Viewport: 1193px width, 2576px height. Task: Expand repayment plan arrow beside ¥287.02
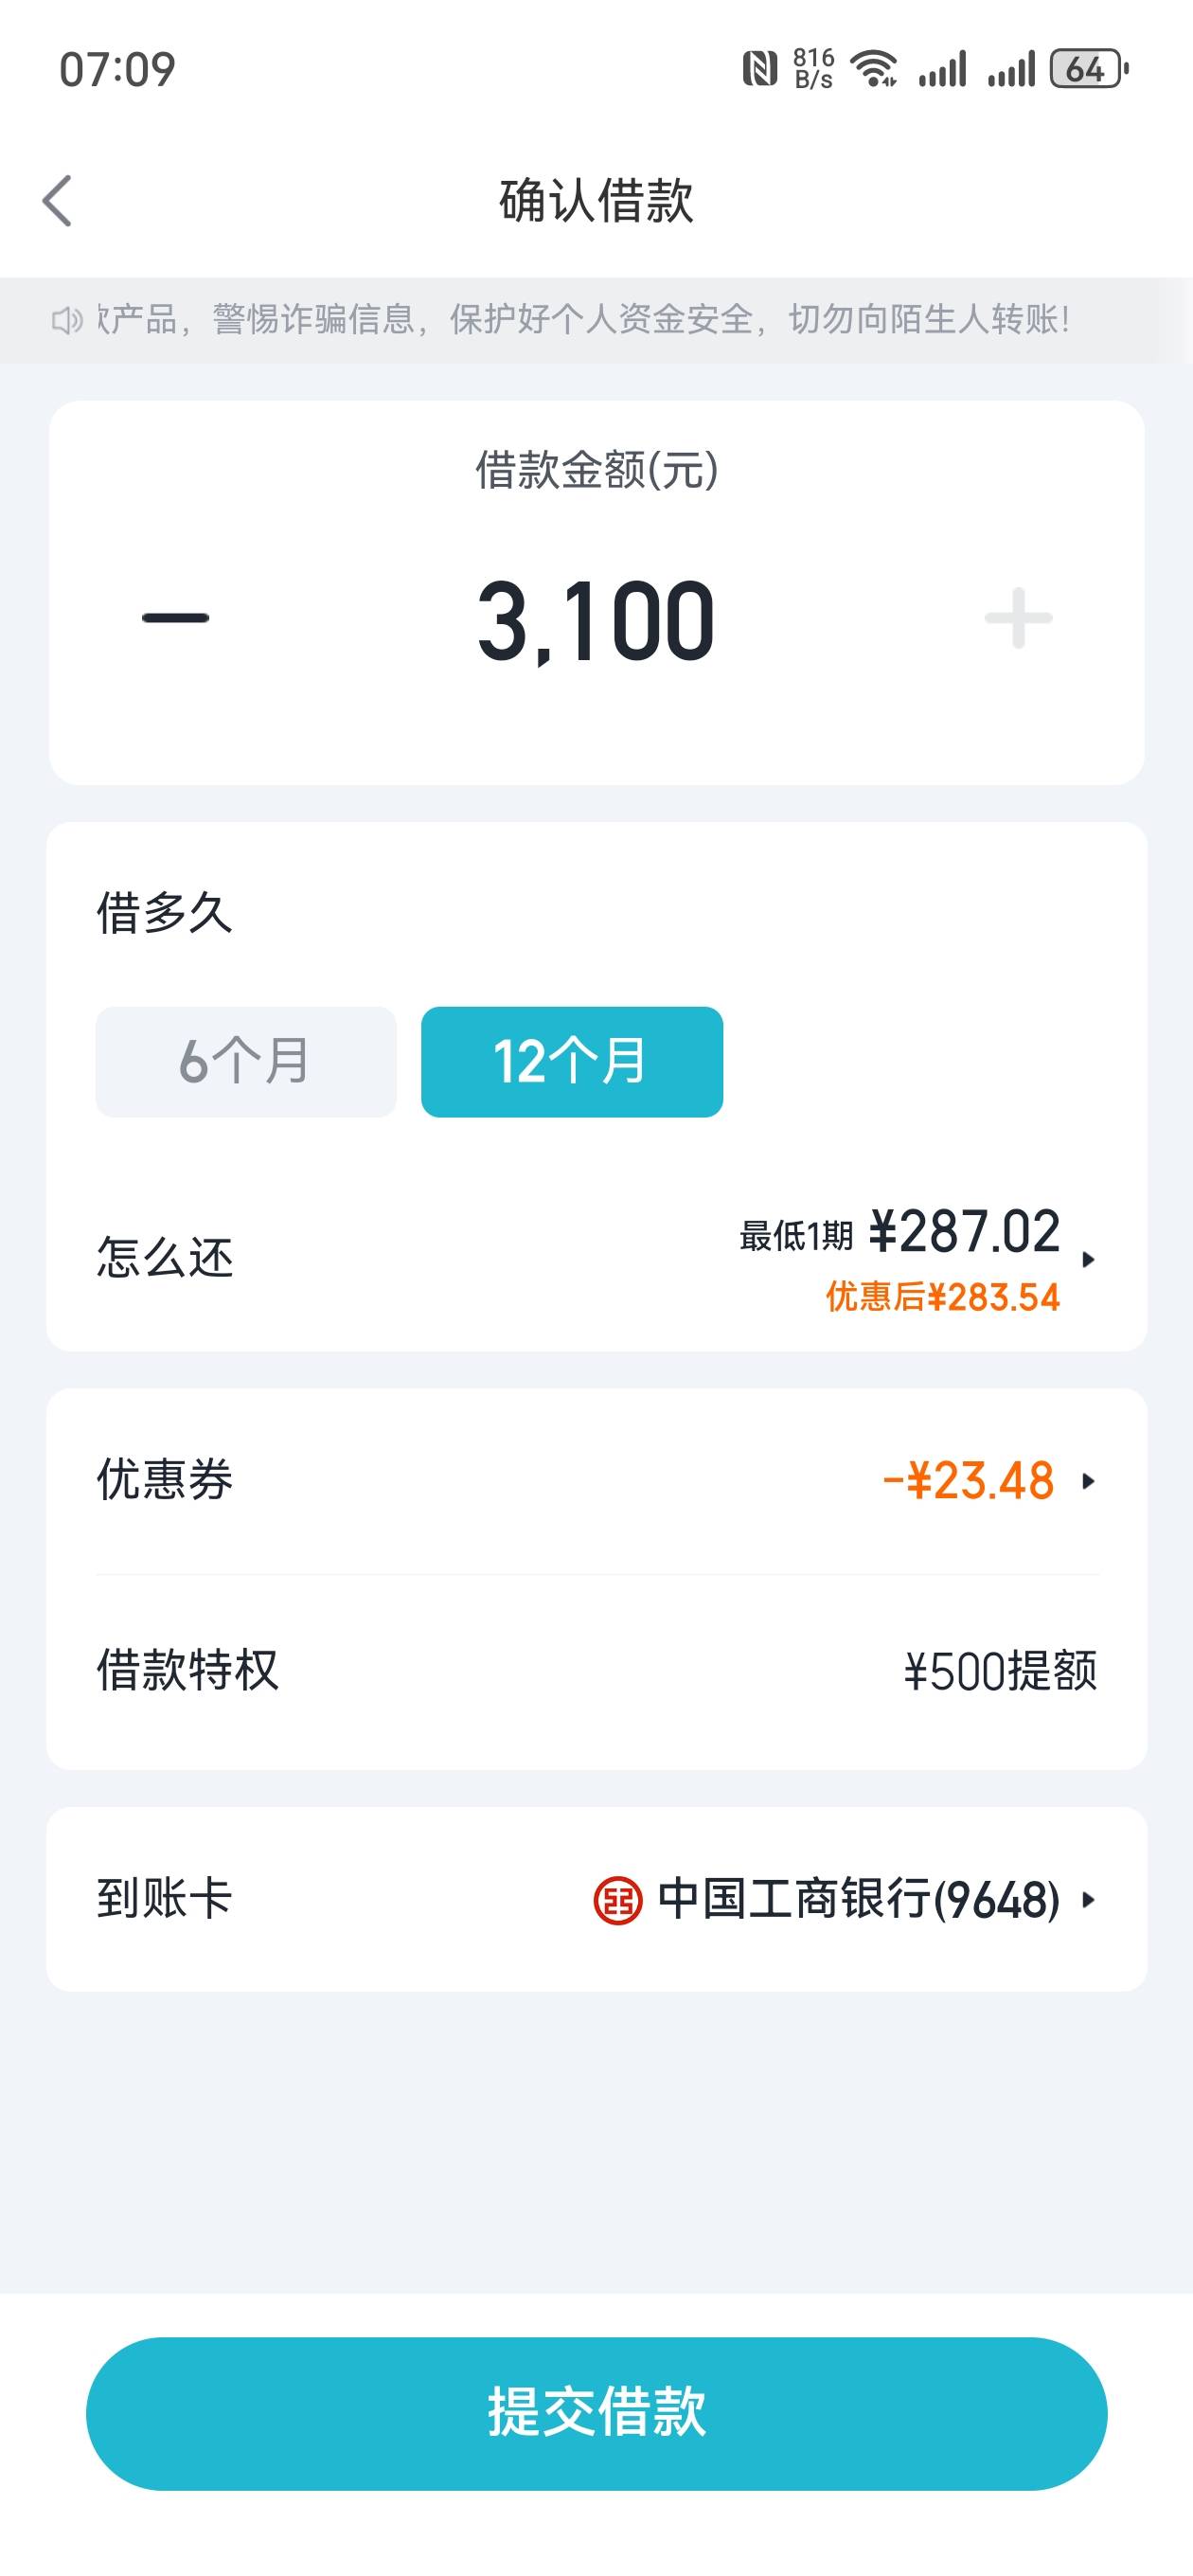(x=1089, y=1259)
